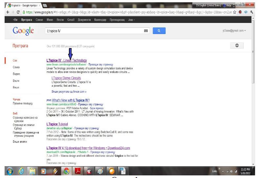Translate the linear.com result with Преведи ову страницу
Viewport: 260px width, 178px height.
(101, 64)
